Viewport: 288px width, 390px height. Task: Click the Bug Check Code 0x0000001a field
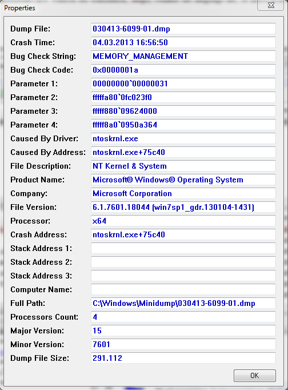point(183,70)
